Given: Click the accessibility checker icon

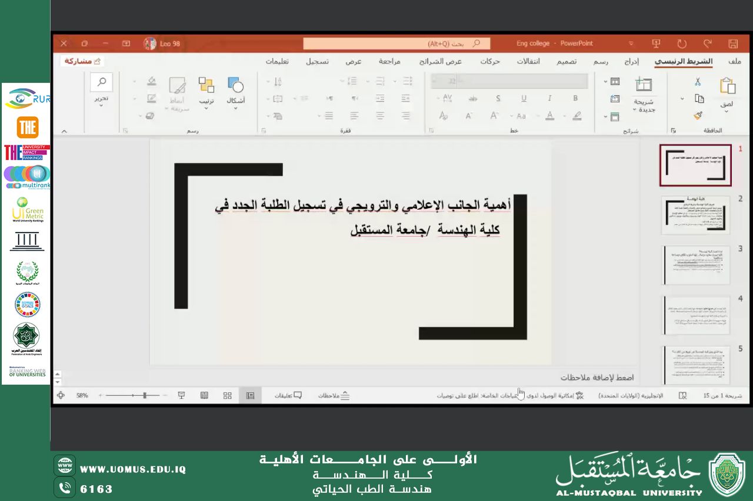Looking at the screenshot, I should point(579,395).
